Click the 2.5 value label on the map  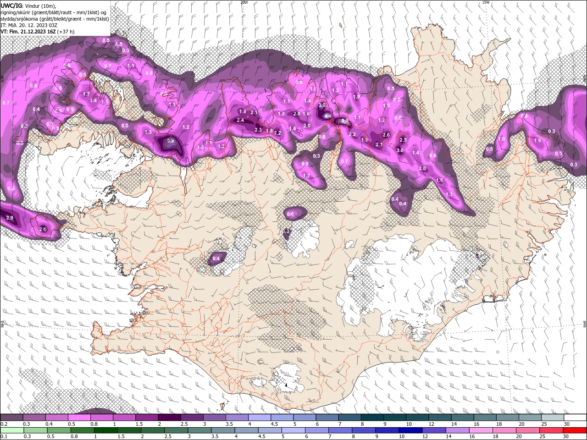403,140
